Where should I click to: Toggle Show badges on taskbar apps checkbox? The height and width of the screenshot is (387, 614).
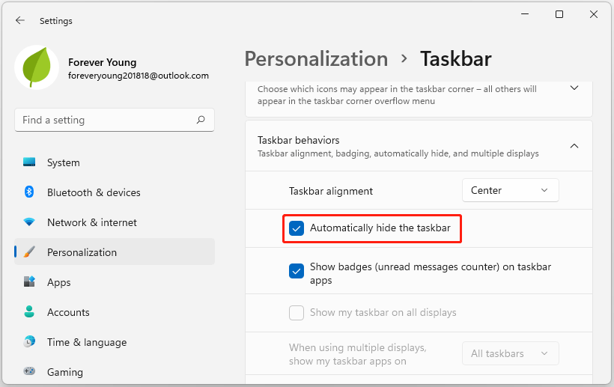coord(297,271)
